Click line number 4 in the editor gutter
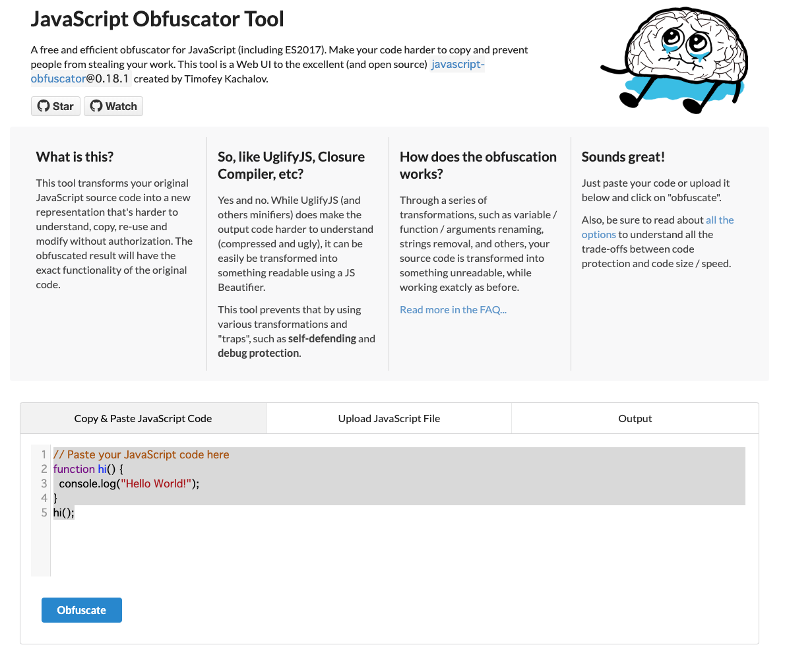This screenshot has width=785, height=651. 44,498
